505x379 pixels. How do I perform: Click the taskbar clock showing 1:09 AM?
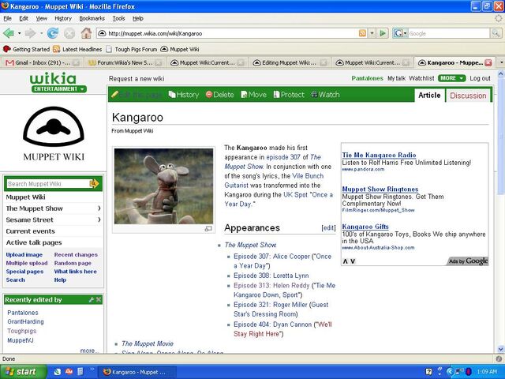click(487, 372)
